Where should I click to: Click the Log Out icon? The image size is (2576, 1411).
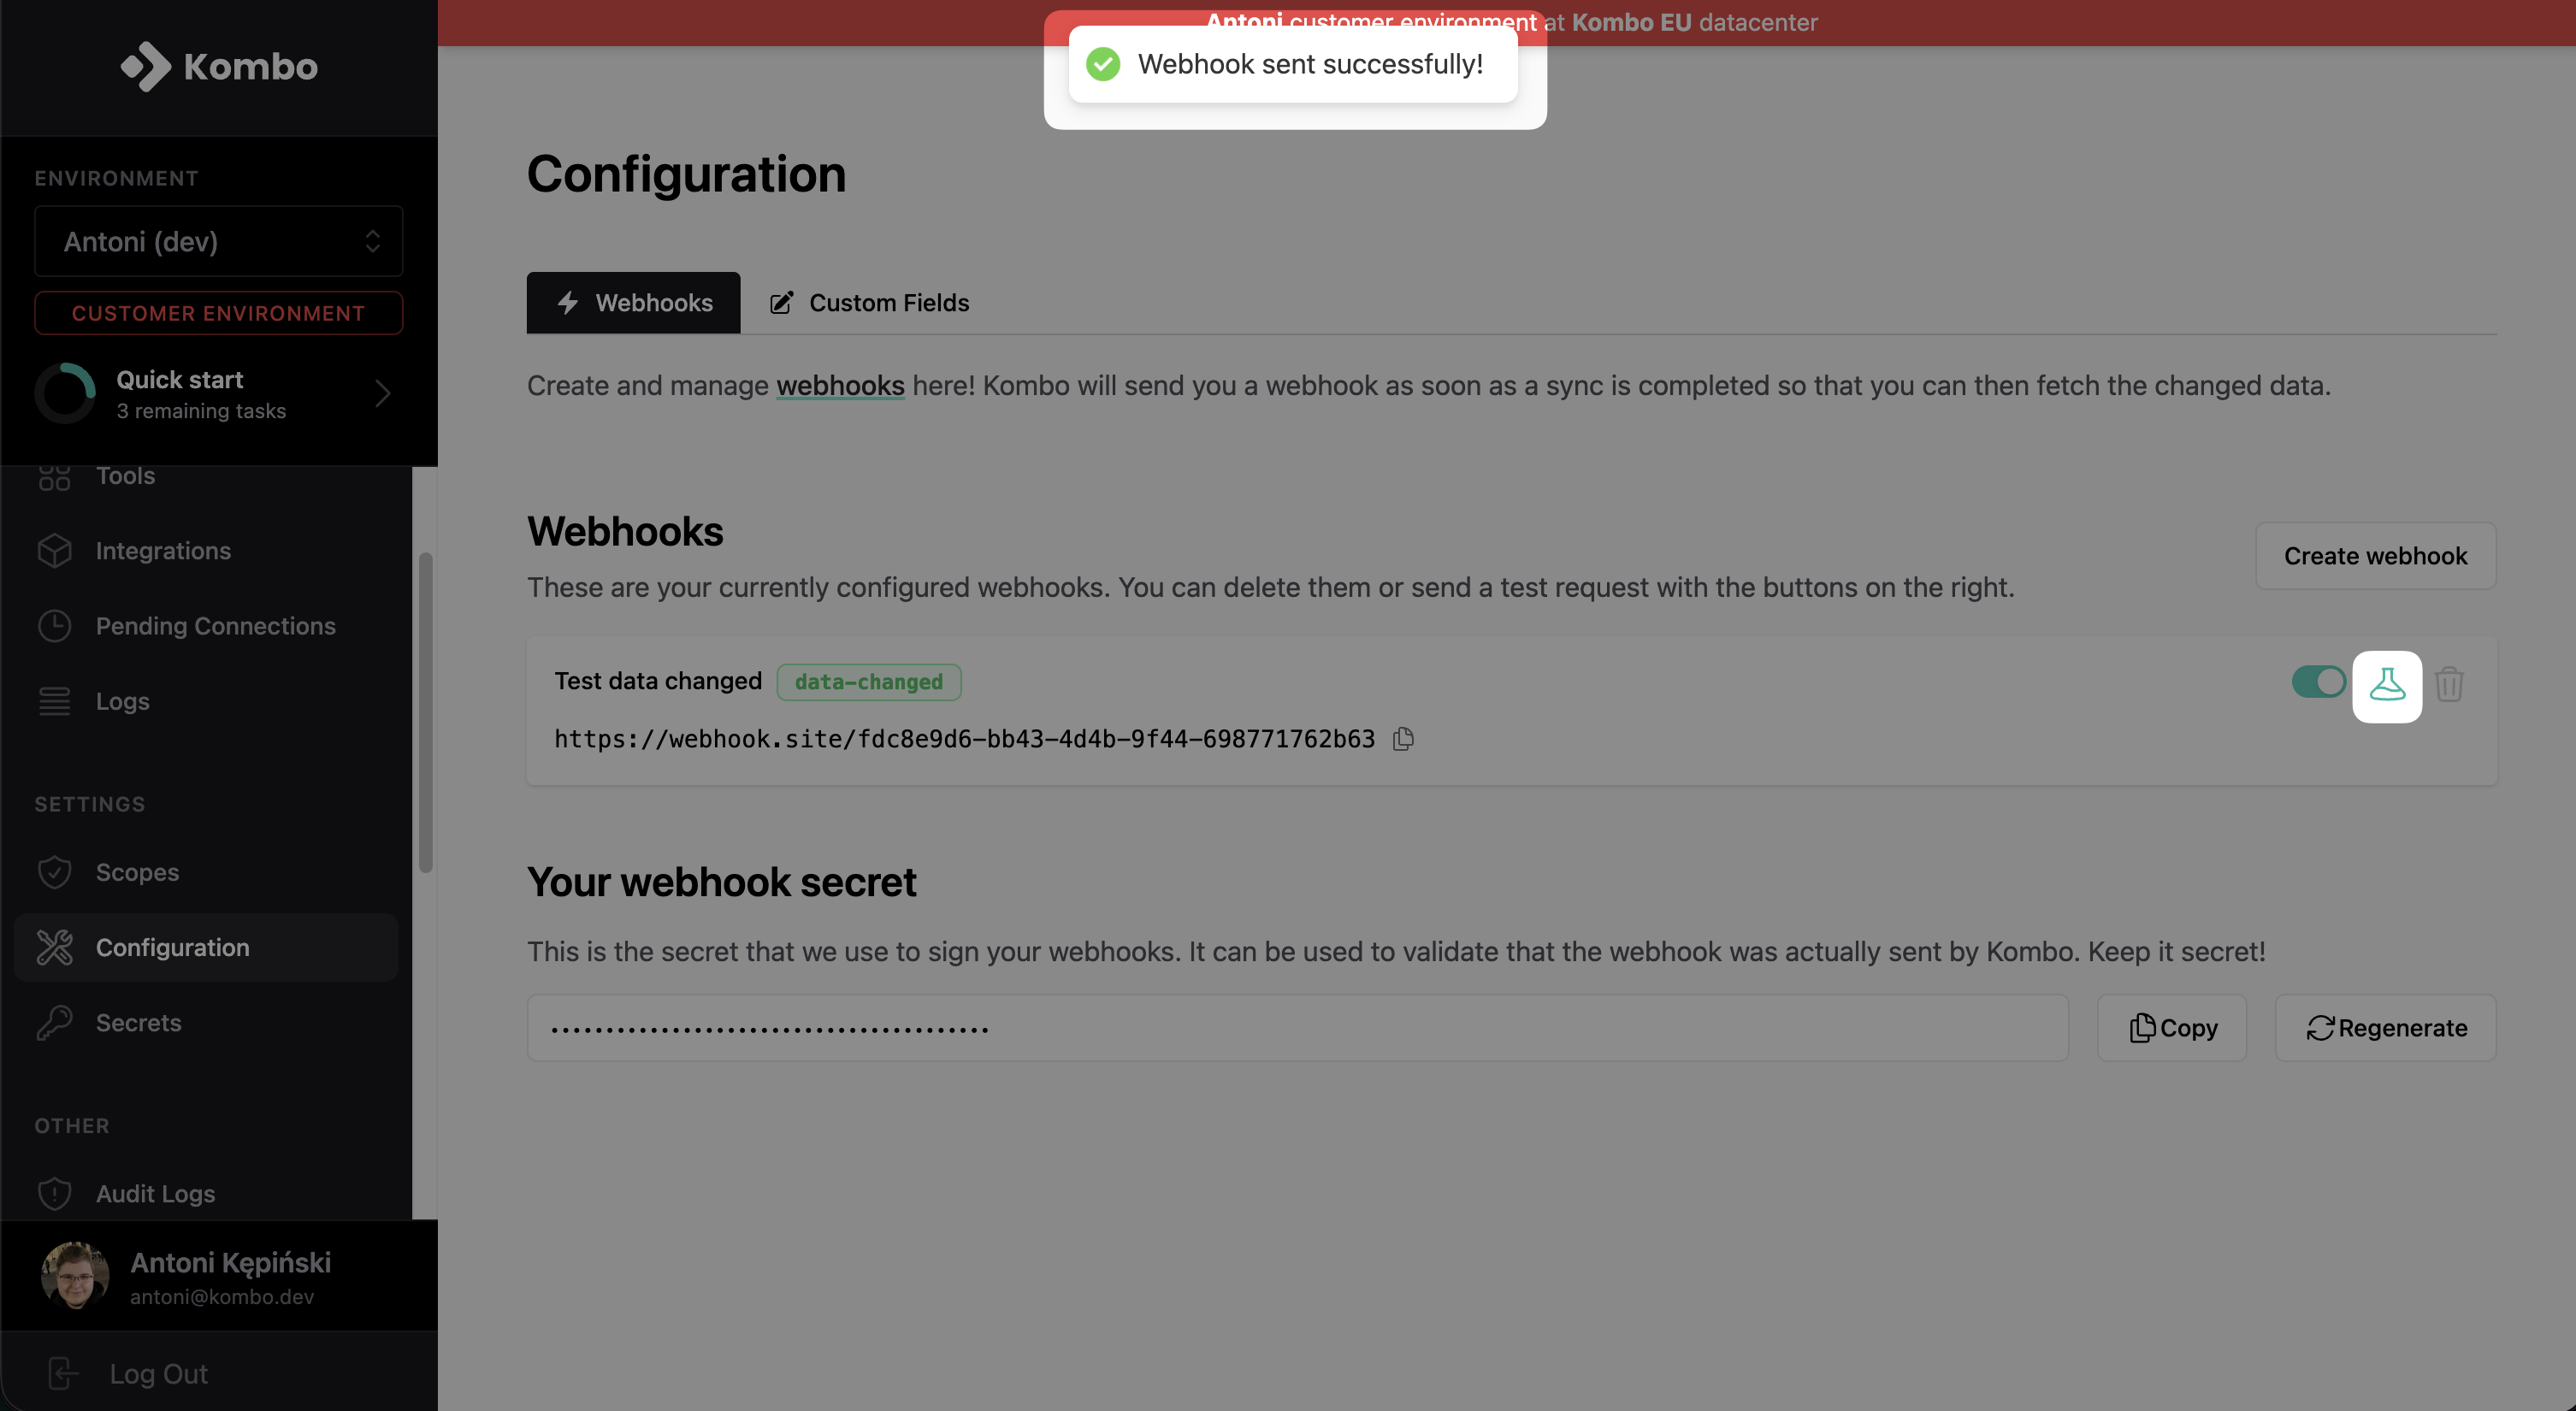click(63, 1373)
